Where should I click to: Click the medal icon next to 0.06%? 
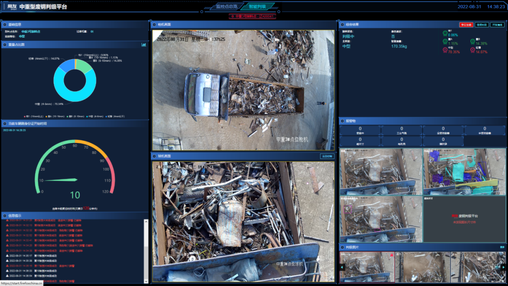pos(445,33)
